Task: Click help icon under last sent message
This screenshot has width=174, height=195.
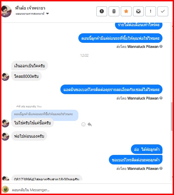Action: pyautogui.click(x=161, y=169)
